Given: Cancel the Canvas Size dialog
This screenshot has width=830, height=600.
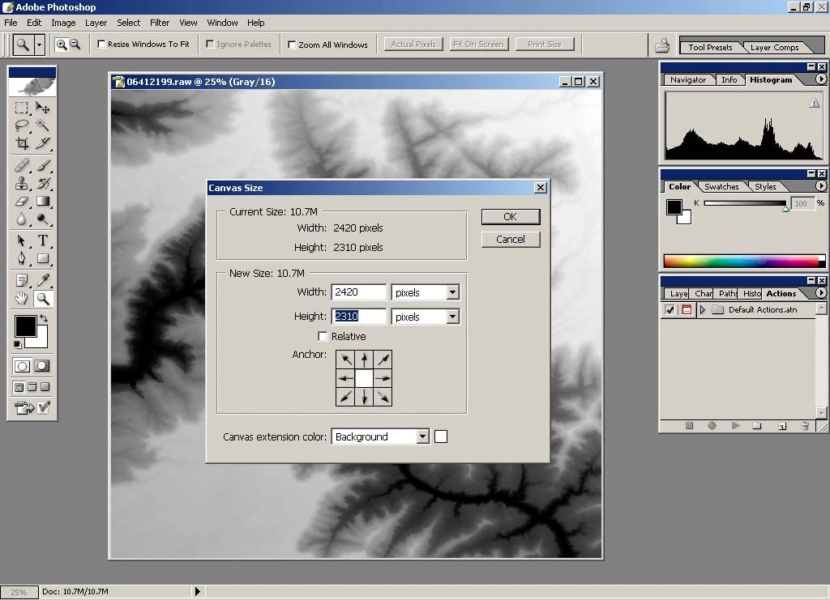Looking at the screenshot, I should pyautogui.click(x=510, y=240).
